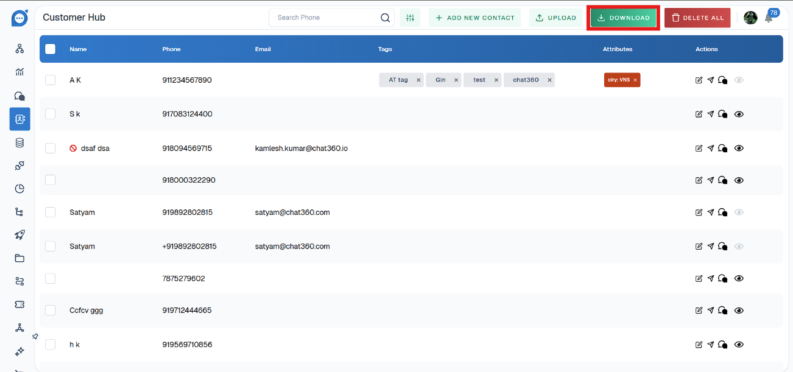Tick the select-all checkbox in table header
793x372 pixels.
[51, 49]
